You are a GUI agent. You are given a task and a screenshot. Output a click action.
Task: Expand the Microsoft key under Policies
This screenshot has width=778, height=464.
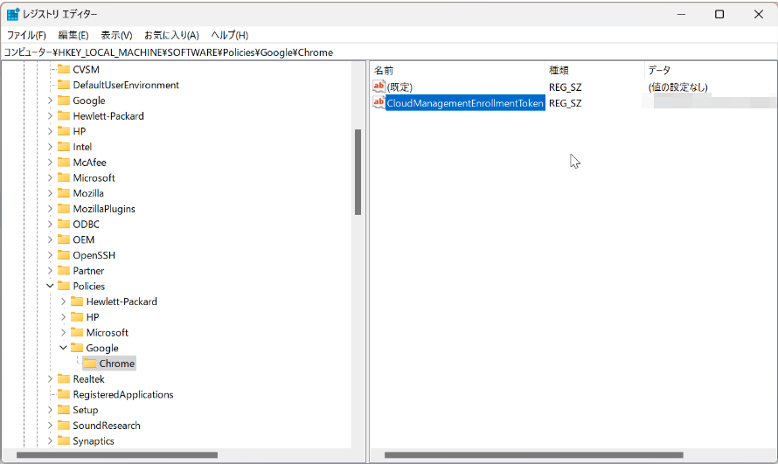point(63,333)
